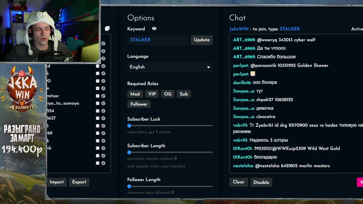Click the ban icon next to 554

pos(103,111)
